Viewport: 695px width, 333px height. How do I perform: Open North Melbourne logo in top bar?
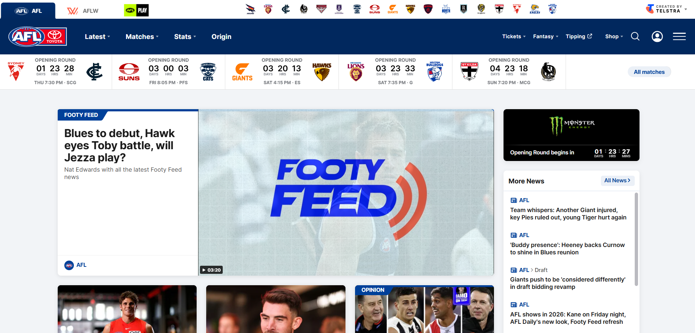pyautogui.click(x=446, y=9)
